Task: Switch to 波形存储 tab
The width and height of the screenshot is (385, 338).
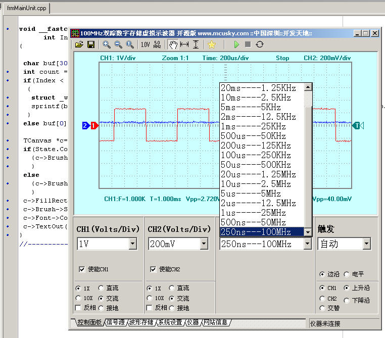Action: click(141, 322)
